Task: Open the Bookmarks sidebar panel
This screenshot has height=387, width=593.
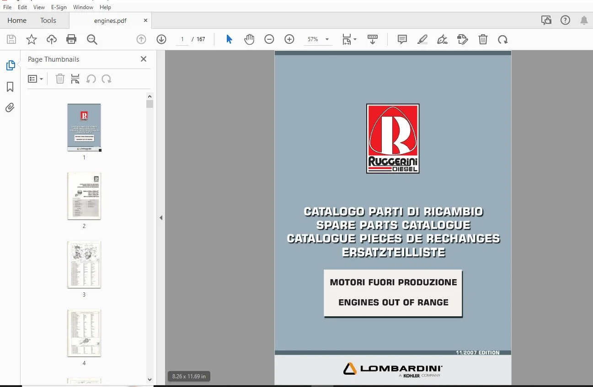Action: point(10,87)
